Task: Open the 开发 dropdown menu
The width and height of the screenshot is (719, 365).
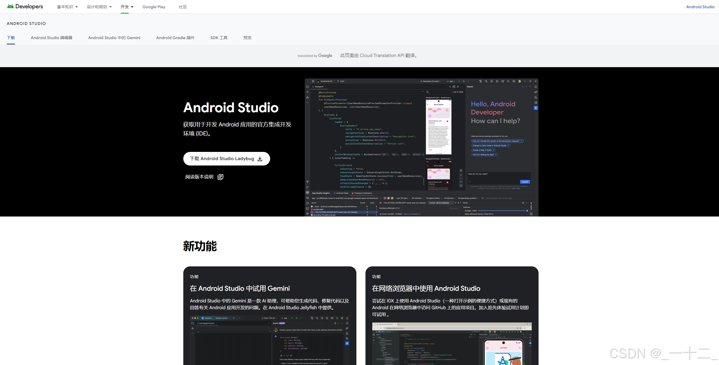Action: coord(127,7)
